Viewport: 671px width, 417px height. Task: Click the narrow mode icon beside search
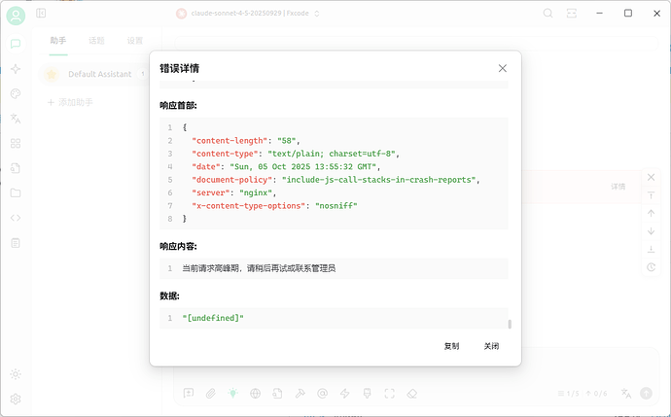coord(572,14)
